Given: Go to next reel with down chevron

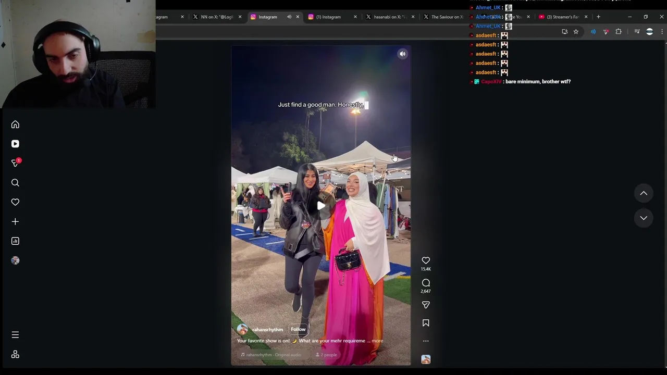Looking at the screenshot, I should pyautogui.click(x=644, y=218).
